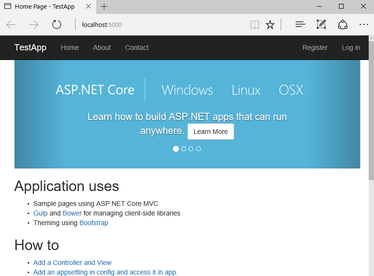Click the TestApp brand link

[x=30, y=48]
